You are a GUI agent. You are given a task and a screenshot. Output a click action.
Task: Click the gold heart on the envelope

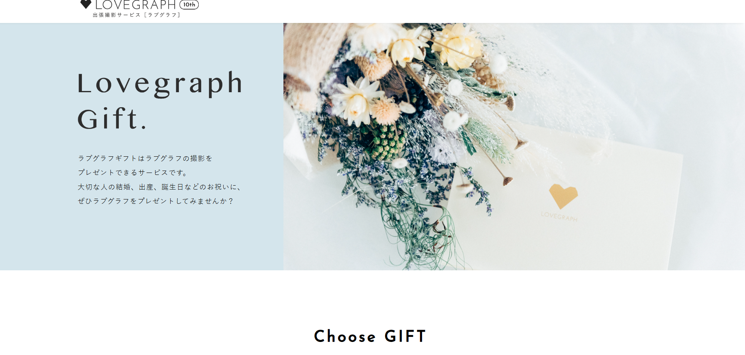pos(563,196)
